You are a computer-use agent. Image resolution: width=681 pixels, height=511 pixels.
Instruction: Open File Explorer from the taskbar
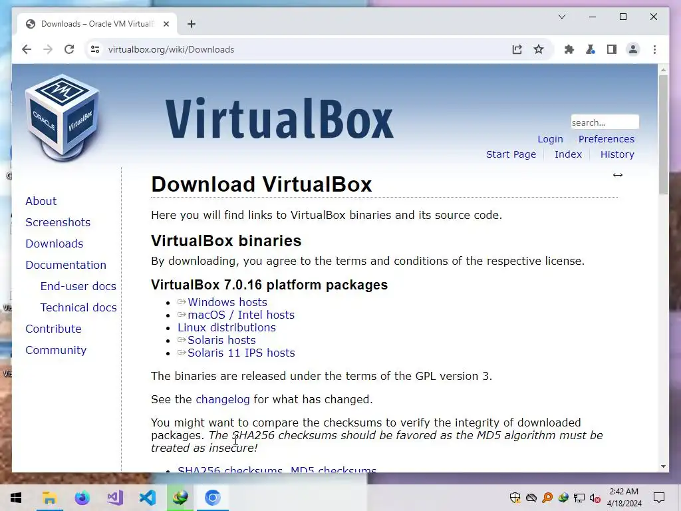tap(49, 498)
